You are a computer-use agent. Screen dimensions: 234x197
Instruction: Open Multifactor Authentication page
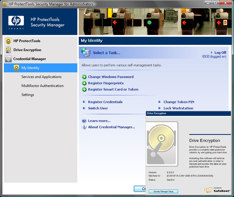point(43,86)
